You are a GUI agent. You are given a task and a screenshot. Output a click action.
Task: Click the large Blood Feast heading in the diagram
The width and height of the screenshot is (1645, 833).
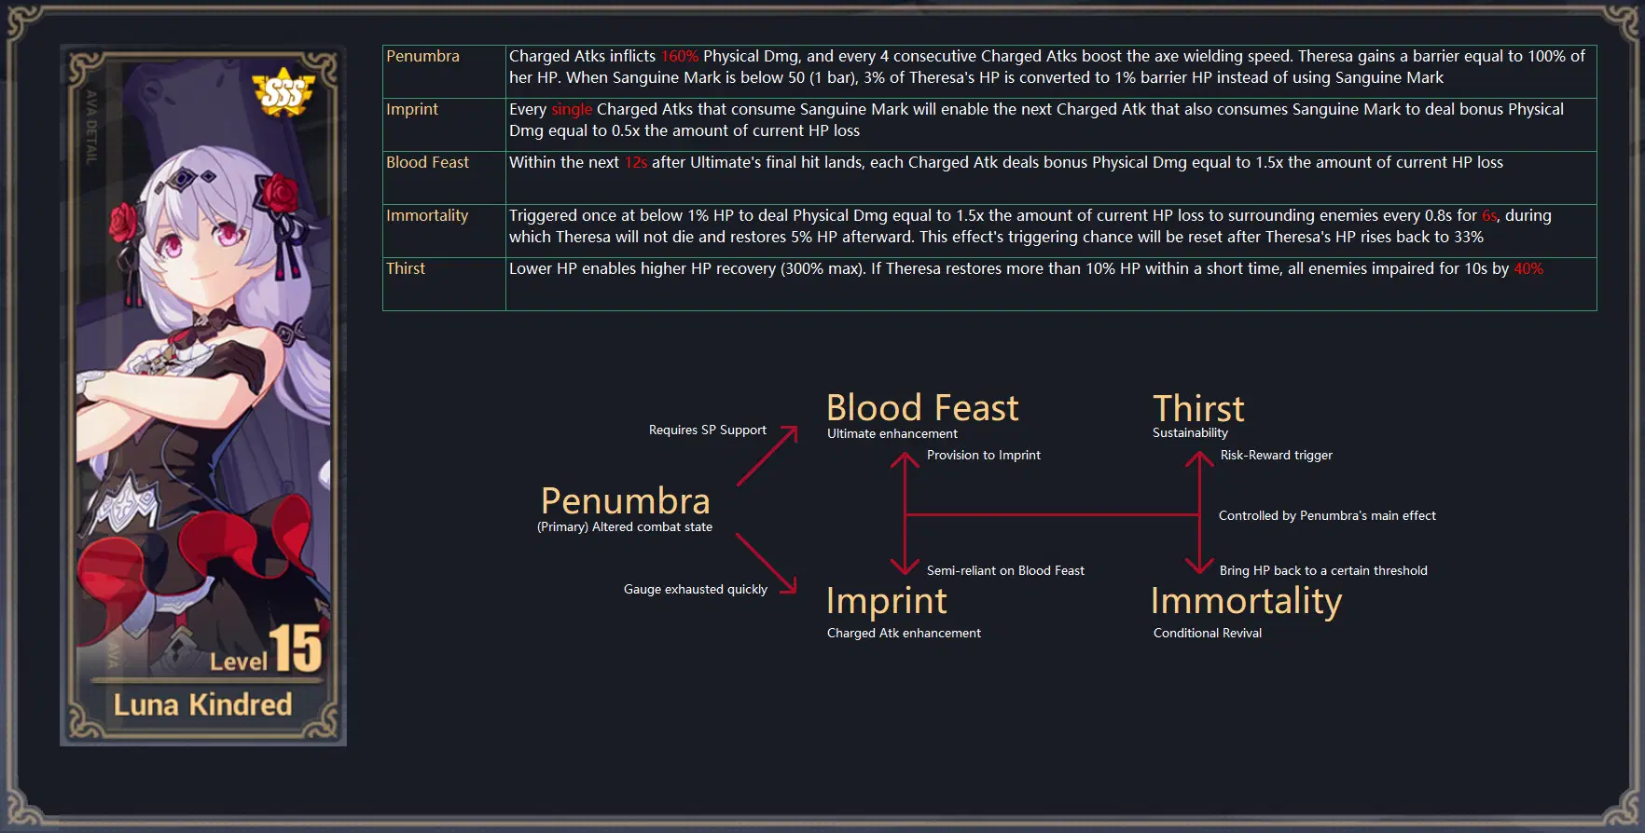(x=922, y=408)
